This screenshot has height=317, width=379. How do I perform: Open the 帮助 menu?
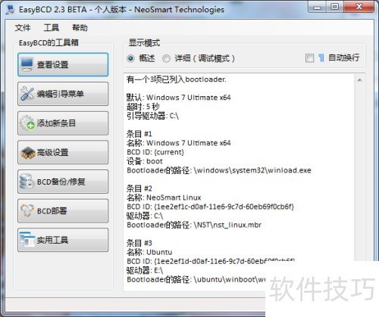pos(80,28)
